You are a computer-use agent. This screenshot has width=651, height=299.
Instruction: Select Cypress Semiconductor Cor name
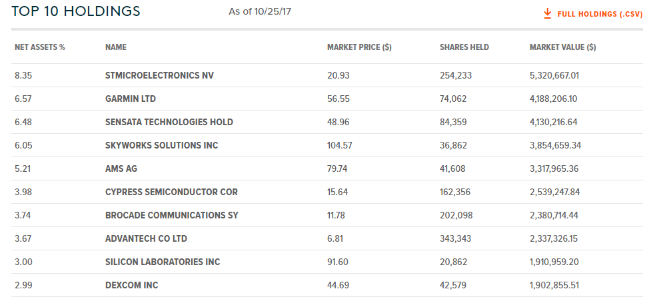(171, 192)
